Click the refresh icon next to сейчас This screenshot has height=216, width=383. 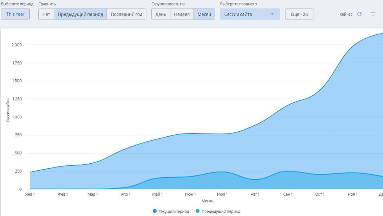(359, 14)
